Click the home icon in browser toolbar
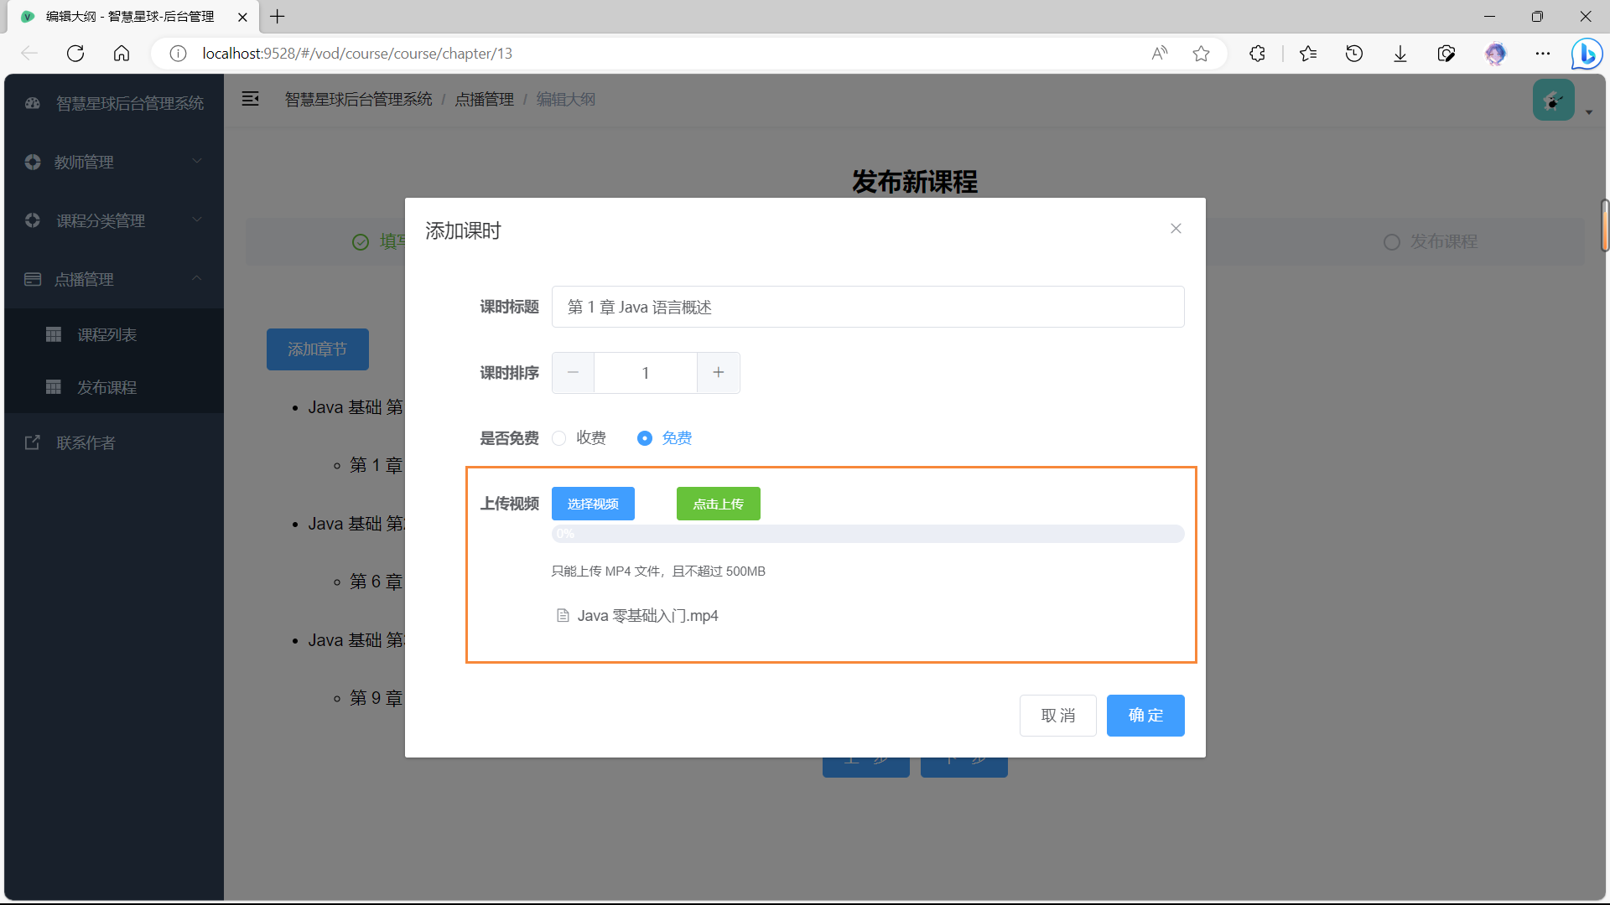The image size is (1610, 905). click(122, 54)
